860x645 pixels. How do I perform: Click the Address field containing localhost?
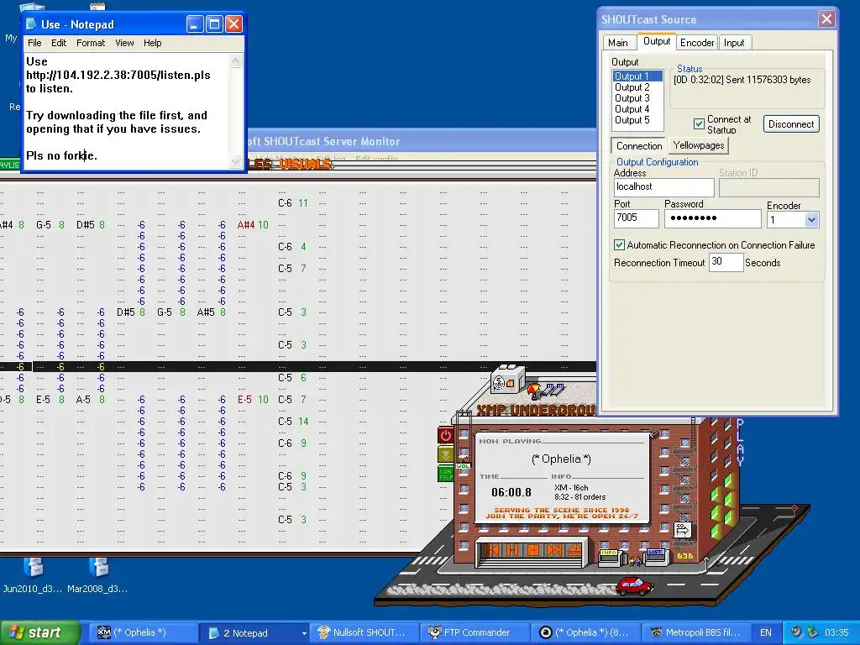pyautogui.click(x=663, y=187)
